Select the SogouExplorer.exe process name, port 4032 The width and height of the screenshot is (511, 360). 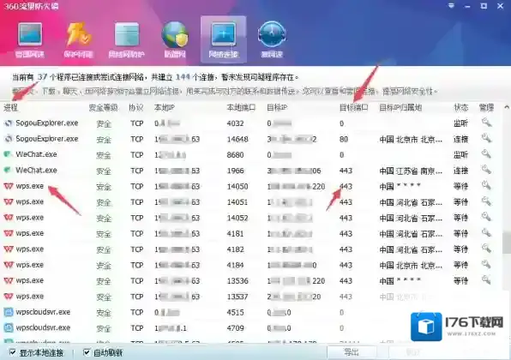47,123
